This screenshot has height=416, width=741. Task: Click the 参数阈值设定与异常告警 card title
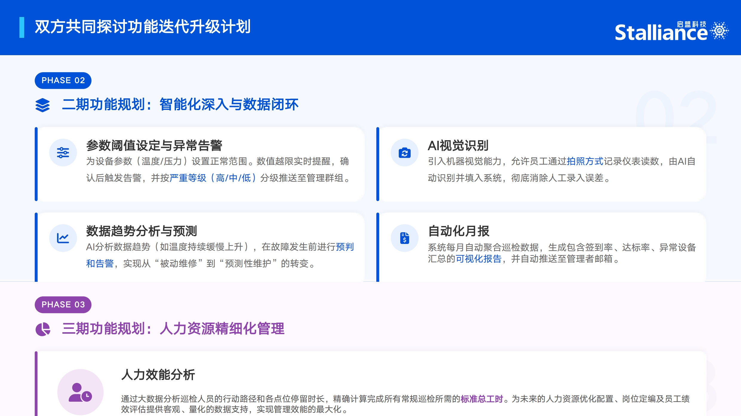(154, 146)
